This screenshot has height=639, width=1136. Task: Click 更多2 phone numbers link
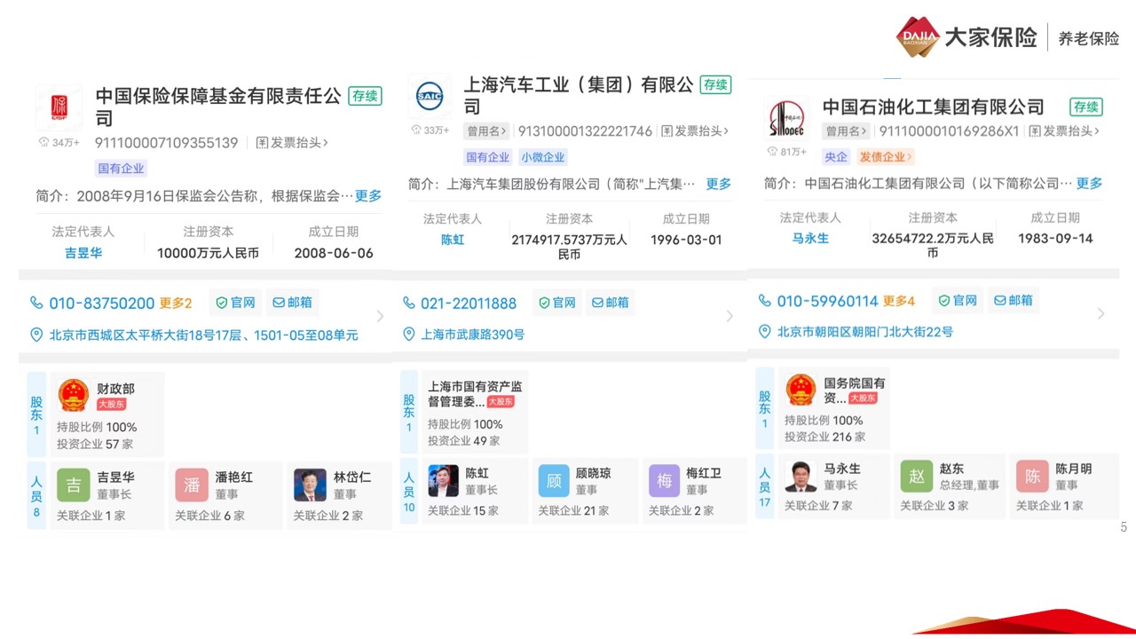[x=176, y=304]
